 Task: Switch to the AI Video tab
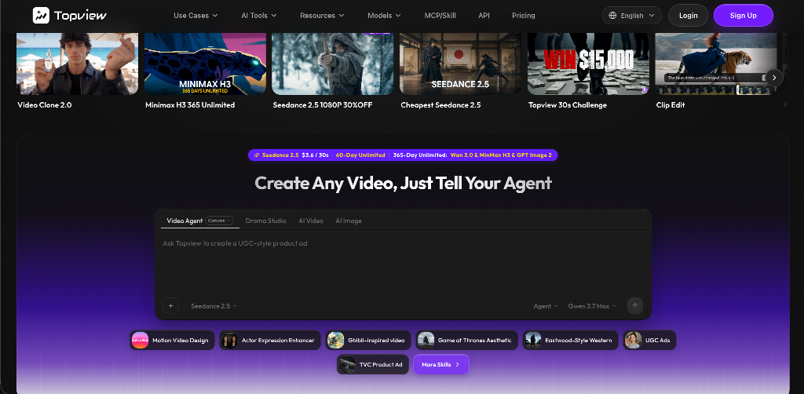coord(311,221)
